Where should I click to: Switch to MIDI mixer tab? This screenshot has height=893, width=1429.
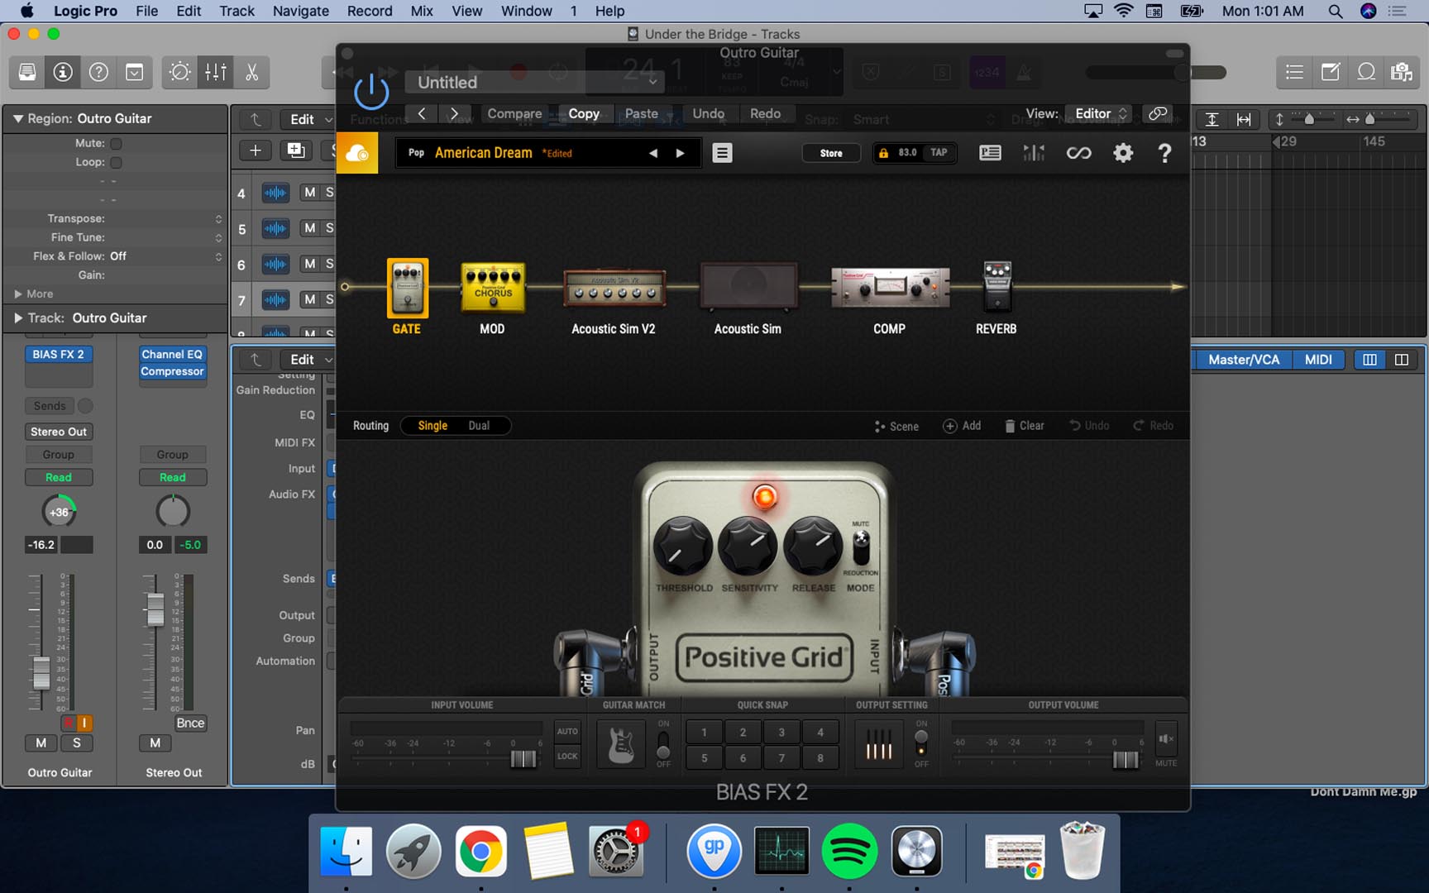pyautogui.click(x=1318, y=360)
